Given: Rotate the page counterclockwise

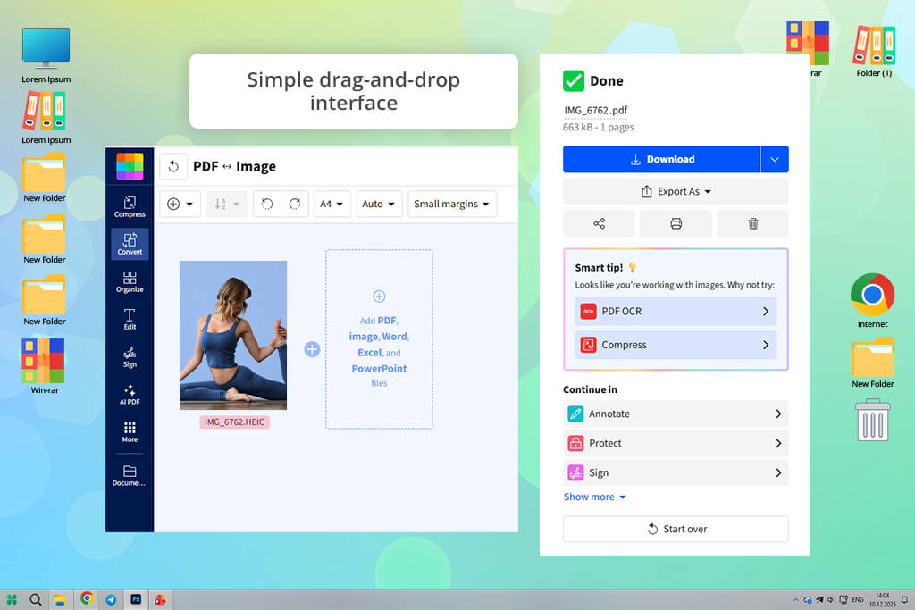Looking at the screenshot, I should tap(267, 205).
